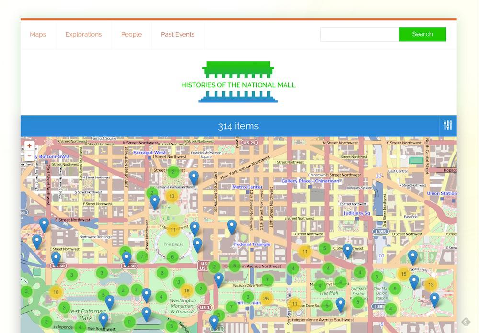Open the Maps menu item
The image size is (479, 333).
coord(38,34)
